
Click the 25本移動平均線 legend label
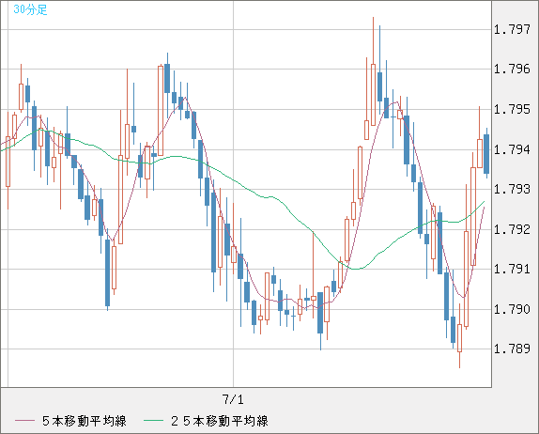(x=220, y=421)
